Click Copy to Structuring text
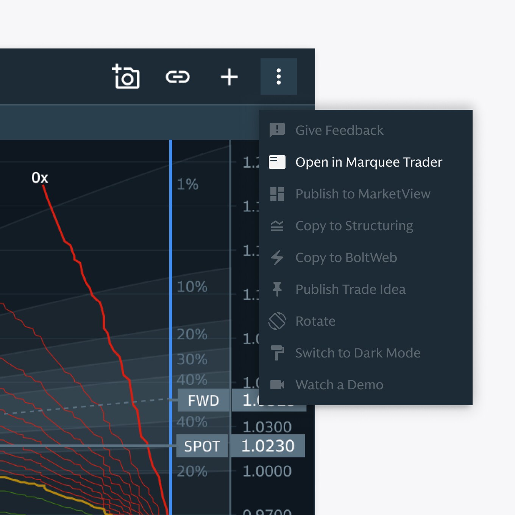This screenshot has width=515, height=515. pyautogui.click(x=354, y=226)
